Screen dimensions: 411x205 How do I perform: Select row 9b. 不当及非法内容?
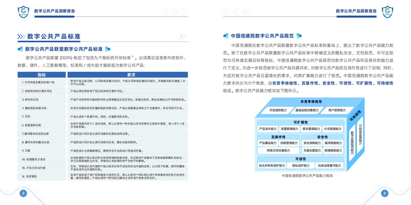click(x=103, y=168)
